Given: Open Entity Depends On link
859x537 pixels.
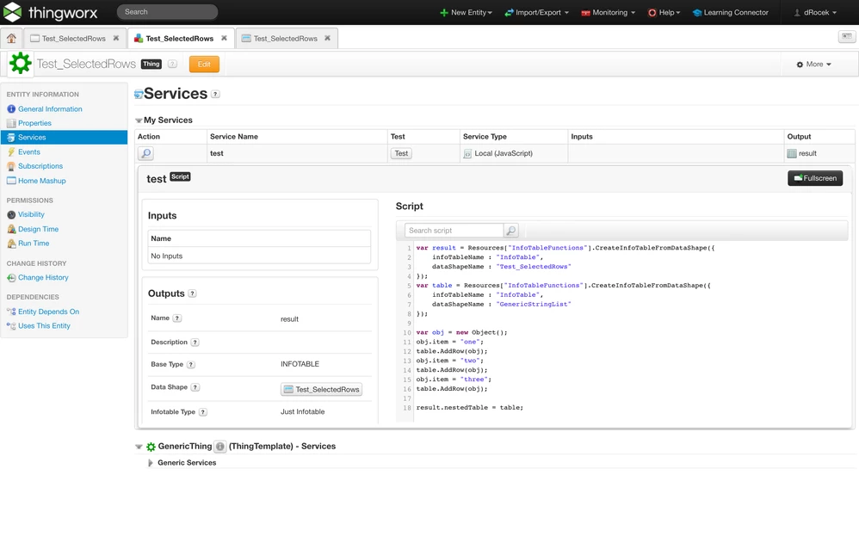Looking at the screenshot, I should pos(49,312).
